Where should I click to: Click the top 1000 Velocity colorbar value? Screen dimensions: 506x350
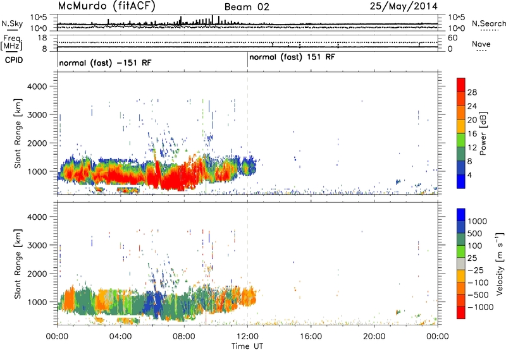(x=478, y=221)
